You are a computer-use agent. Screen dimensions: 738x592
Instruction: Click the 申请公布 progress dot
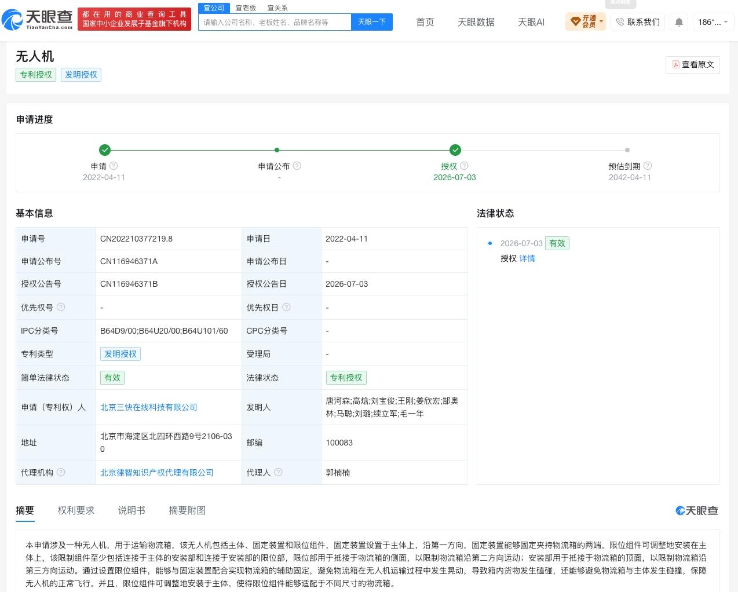click(277, 150)
